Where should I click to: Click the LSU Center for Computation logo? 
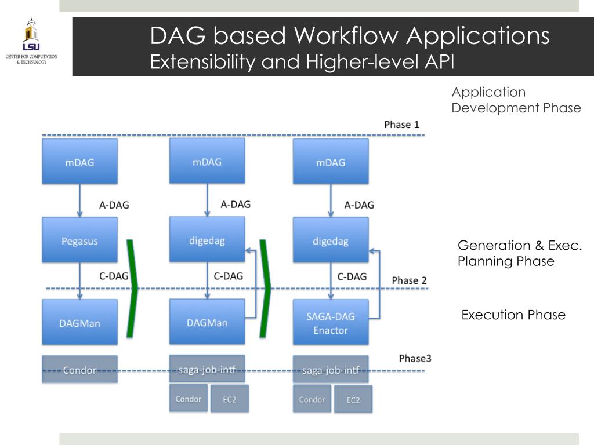[x=31, y=41]
